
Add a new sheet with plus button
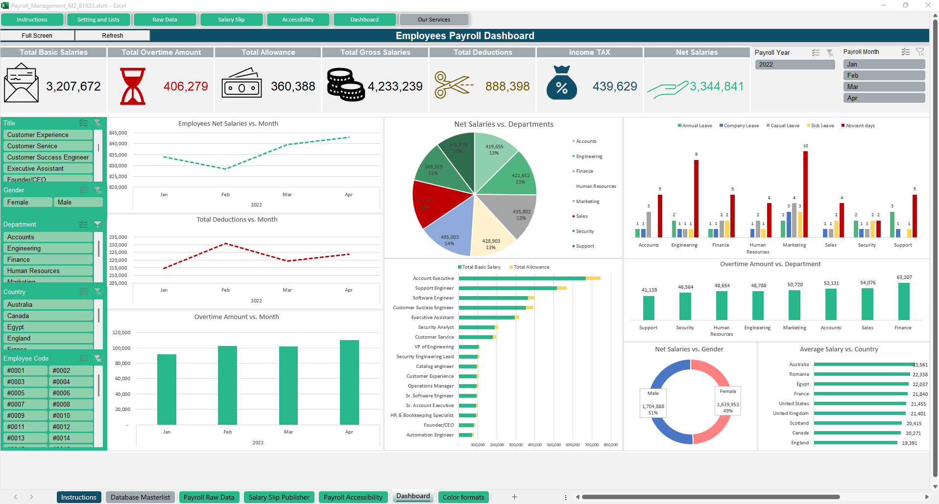point(514,497)
